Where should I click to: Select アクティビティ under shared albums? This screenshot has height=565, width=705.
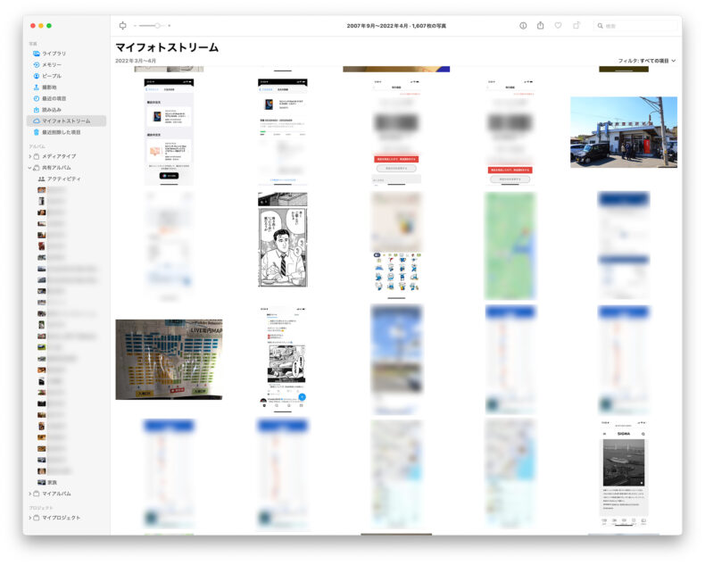click(x=63, y=179)
